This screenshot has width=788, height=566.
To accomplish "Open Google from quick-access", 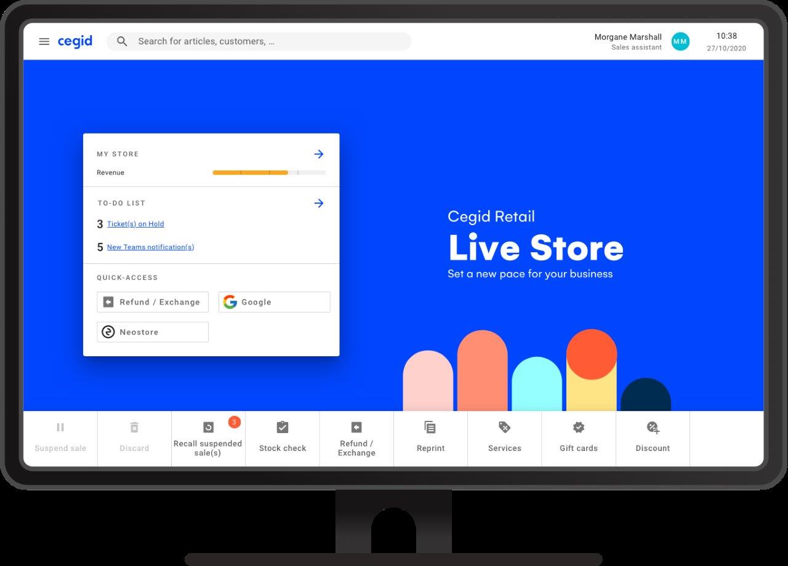I will tap(273, 301).
